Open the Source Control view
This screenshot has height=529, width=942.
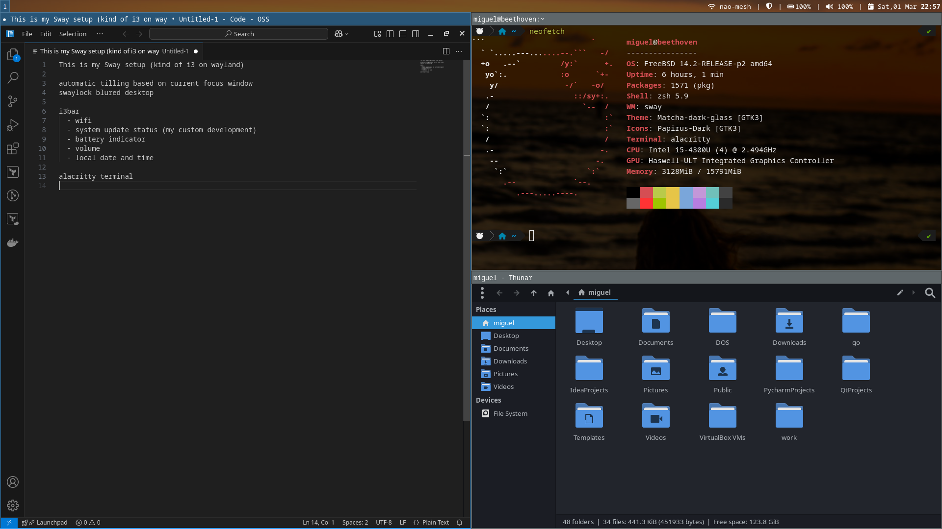pos(13,101)
